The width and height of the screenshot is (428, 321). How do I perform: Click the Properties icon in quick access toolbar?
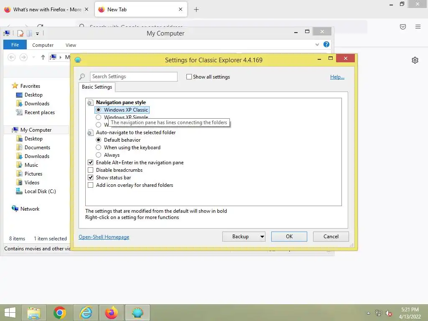(x=20, y=33)
